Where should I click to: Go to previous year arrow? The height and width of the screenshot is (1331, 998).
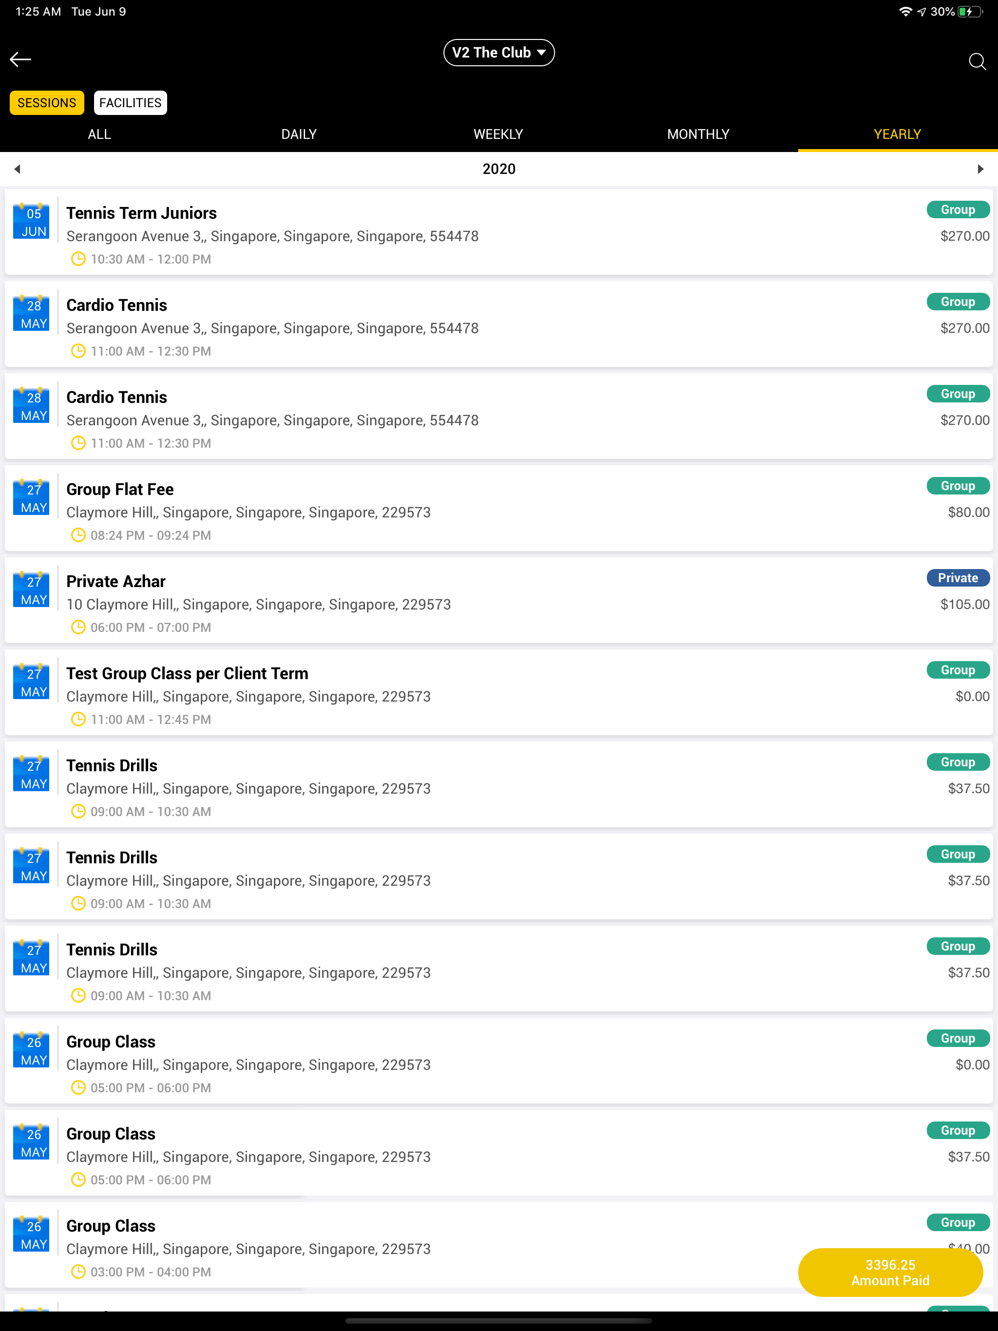pos(18,169)
